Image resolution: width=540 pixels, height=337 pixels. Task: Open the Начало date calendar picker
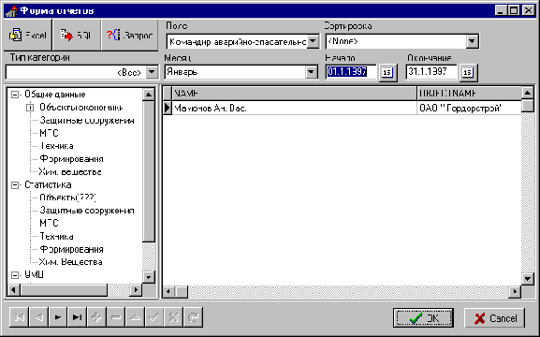(x=387, y=72)
